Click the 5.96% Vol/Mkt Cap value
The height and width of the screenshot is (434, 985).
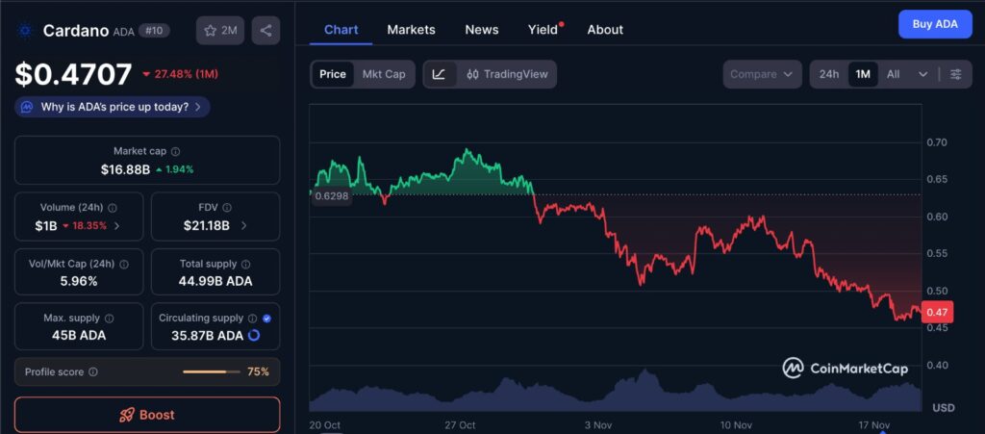[x=79, y=281]
